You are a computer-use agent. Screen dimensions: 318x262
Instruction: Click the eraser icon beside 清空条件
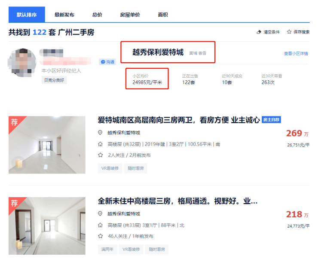coord(259,32)
